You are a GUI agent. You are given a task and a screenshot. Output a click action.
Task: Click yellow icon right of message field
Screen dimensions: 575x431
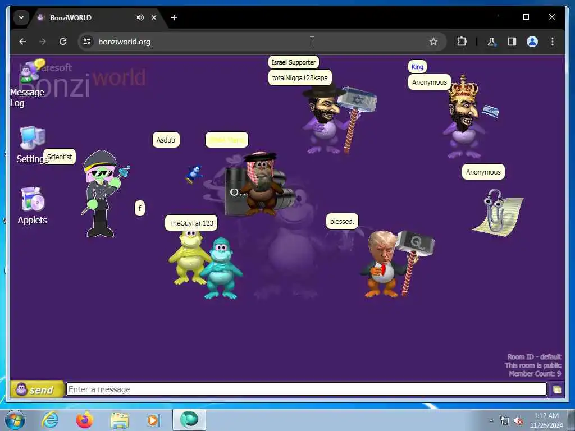click(556, 389)
